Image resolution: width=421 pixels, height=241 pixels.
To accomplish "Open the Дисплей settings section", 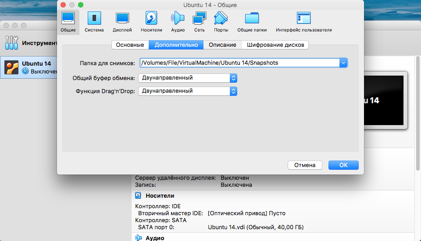I will click(122, 22).
